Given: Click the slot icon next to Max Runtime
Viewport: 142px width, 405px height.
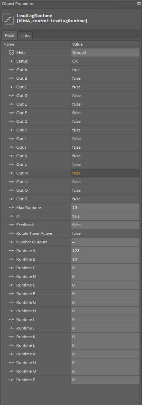Looking at the screenshot, I should coord(11,208).
